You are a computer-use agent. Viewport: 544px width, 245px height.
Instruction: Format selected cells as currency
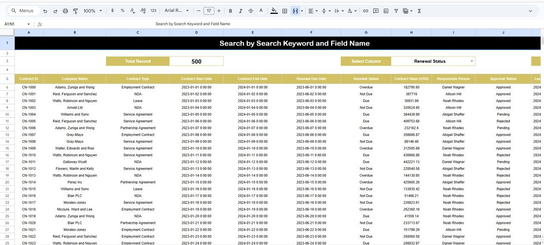(x=112, y=11)
